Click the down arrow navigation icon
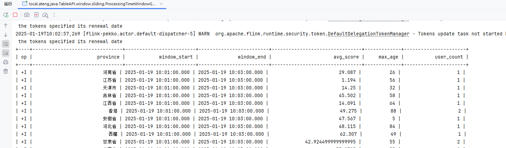This screenshot has width=506, height=148. point(6,35)
